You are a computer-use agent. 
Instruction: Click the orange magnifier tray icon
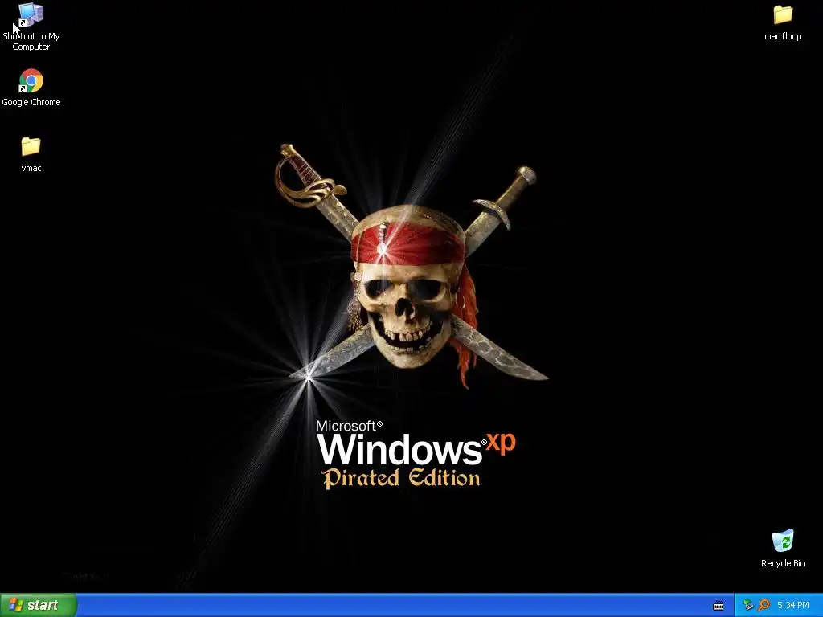pyautogui.click(x=764, y=605)
